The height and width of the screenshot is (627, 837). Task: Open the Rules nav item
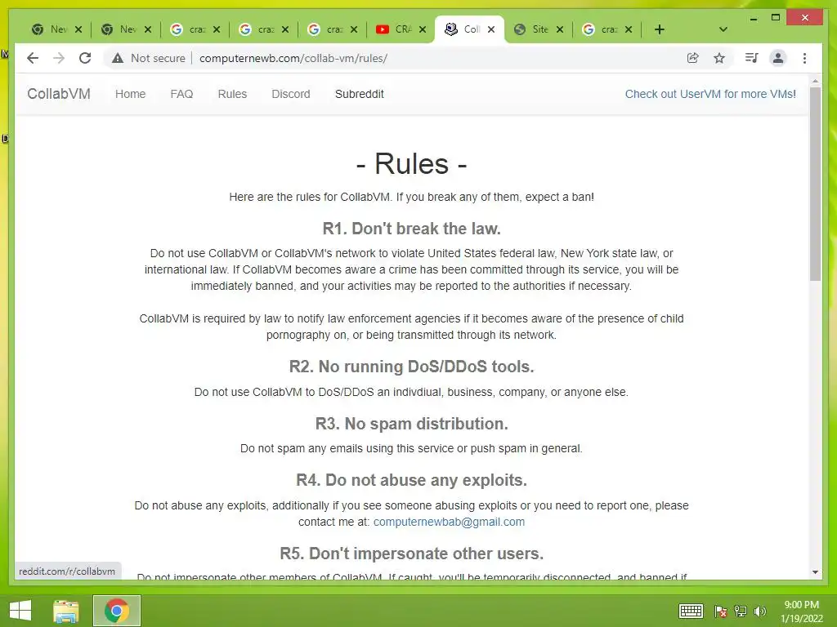pyautogui.click(x=232, y=94)
